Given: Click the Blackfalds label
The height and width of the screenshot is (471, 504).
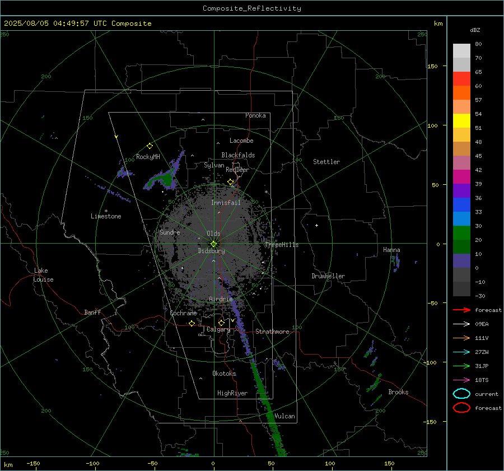Looking at the screenshot, I should (238, 155).
